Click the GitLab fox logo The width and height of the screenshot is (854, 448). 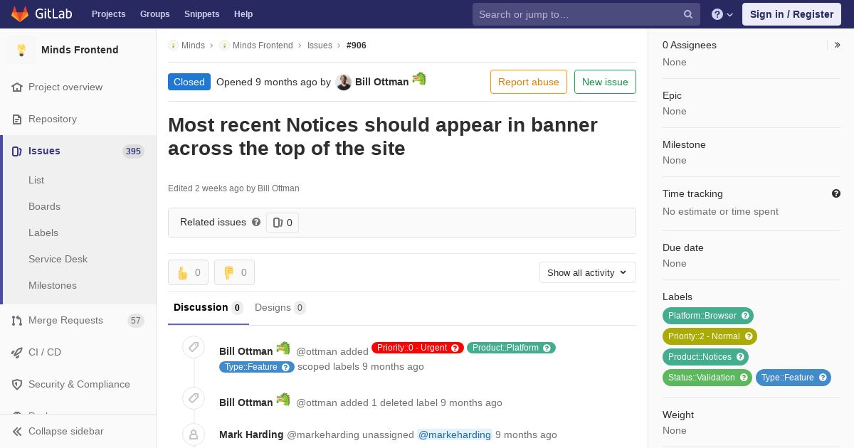[20, 14]
